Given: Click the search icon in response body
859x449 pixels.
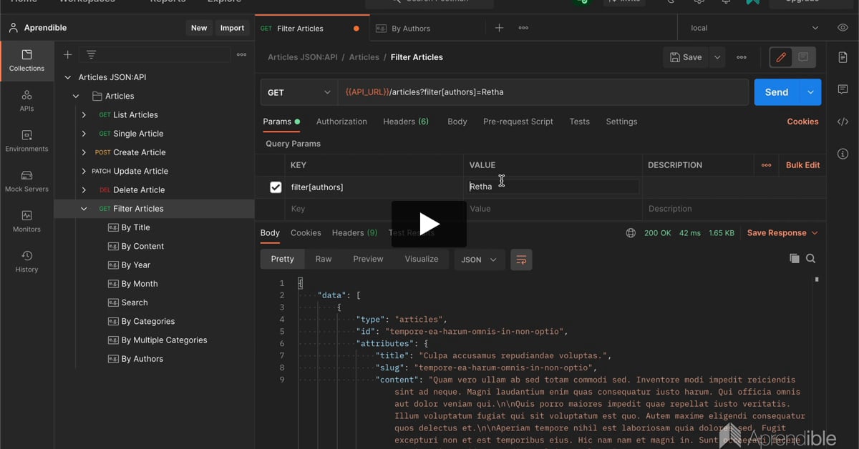Looking at the screenshot, I should tap(811, 259).
